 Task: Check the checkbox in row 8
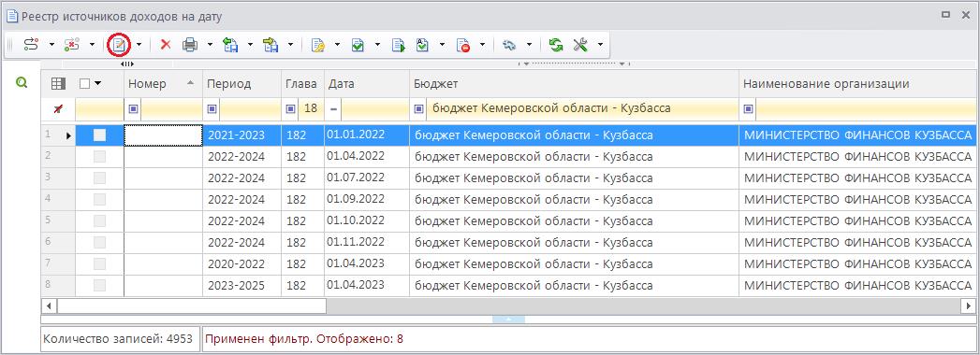99,286
